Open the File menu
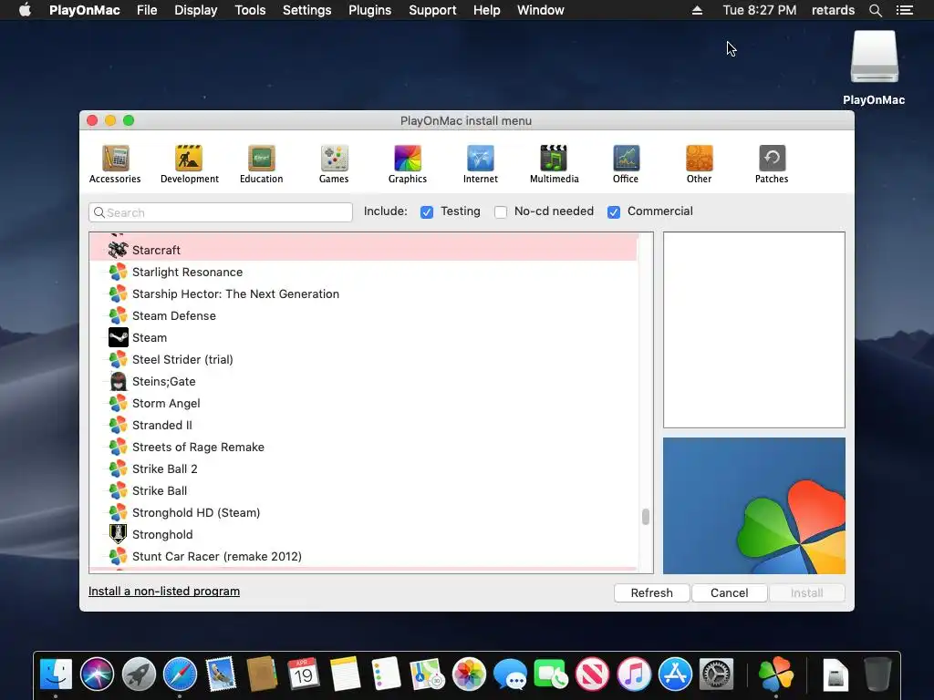This screenshot has height=700, width=934. coord(147,10)
